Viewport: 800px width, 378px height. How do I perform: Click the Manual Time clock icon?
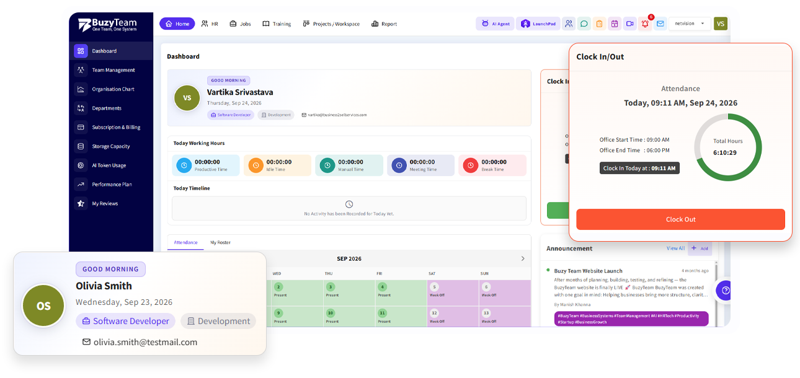click(x=327, y=165)
